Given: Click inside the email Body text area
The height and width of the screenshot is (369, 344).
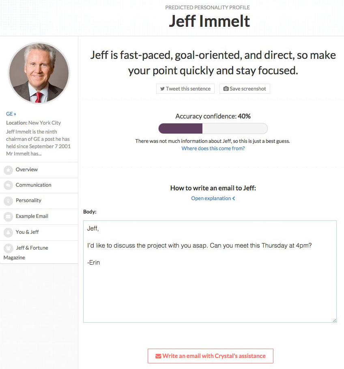Looking at the screenshot, I should click(209, 271).
